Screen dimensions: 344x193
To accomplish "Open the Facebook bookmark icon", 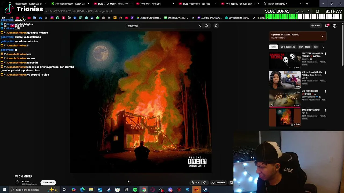I will click(x=75, y=18).
